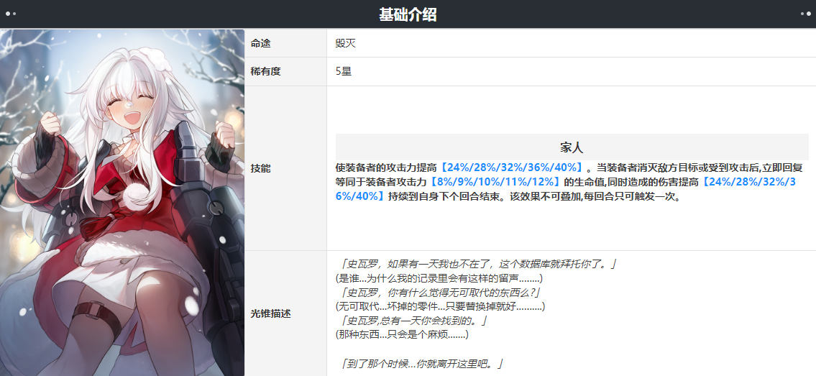Viewport: 816px width, 376px height.
Task: Click the line 「史瓦罗，如果有一天我也不在了
Action: [477, 264]
